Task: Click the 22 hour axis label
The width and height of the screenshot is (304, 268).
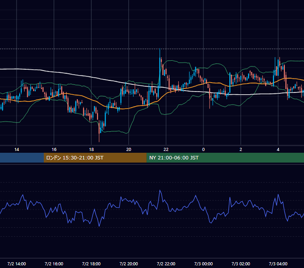Action: pos(166,150)
